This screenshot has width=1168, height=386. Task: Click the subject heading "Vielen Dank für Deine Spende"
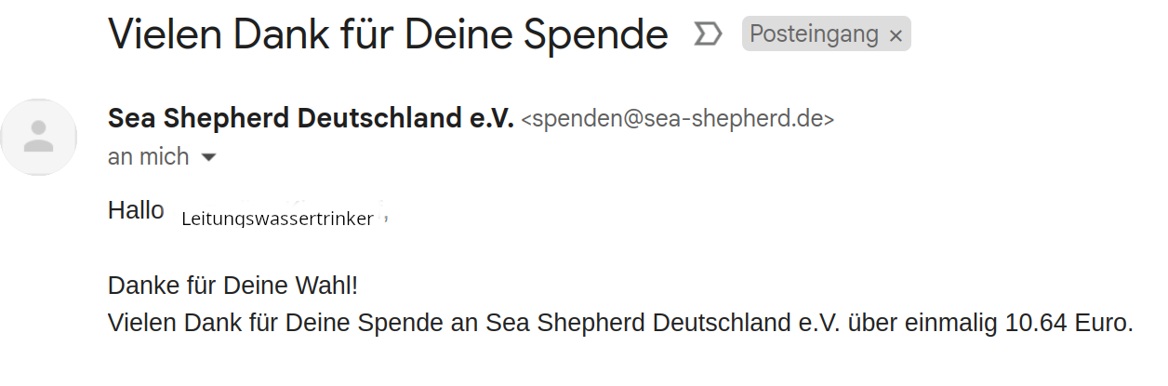click(x=388, y=34)
